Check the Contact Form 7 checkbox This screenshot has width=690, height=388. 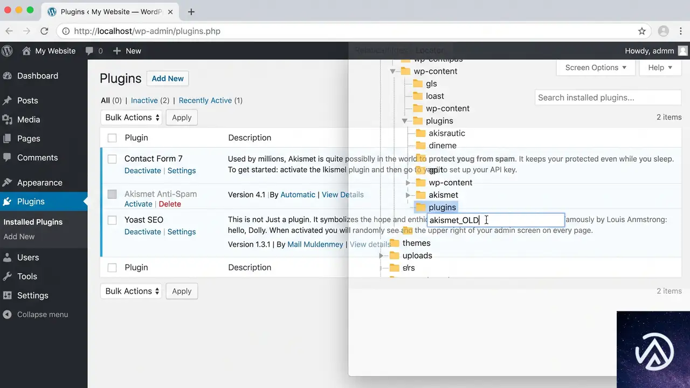click(112, 159)
